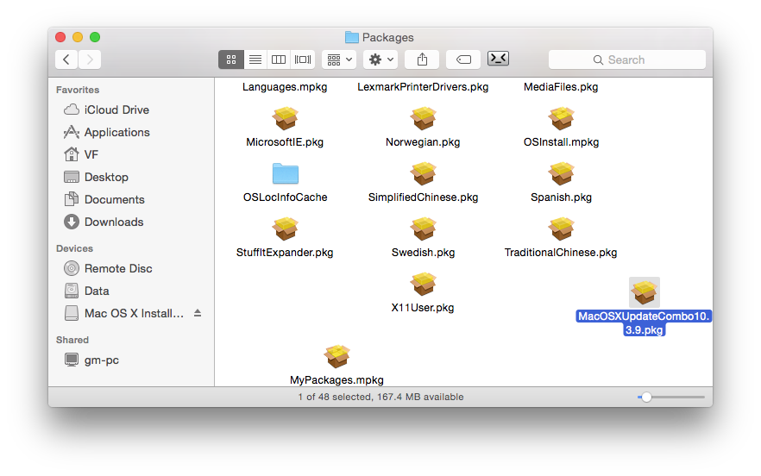The image size is (761, 476).
Task: Select OSInstall.mpkg package icon
Action: pyautogui.click(x=561, y=118)
